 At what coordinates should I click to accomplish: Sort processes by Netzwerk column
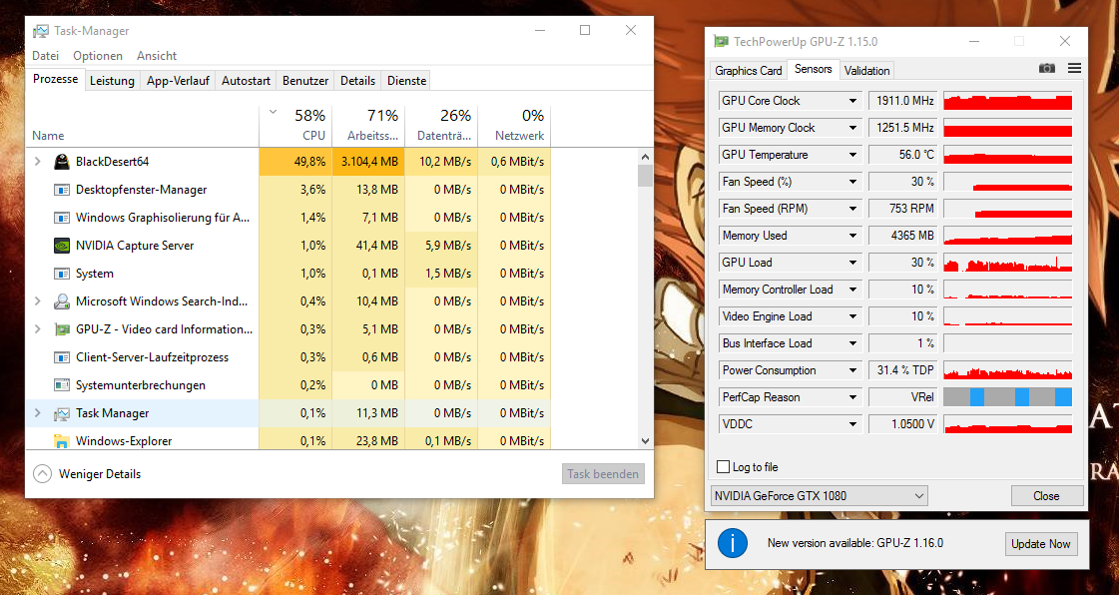click(514, 126)
